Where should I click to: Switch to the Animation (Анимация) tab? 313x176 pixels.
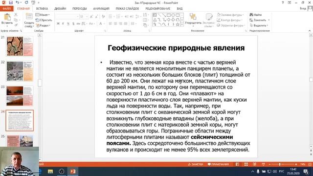(101, 9)
